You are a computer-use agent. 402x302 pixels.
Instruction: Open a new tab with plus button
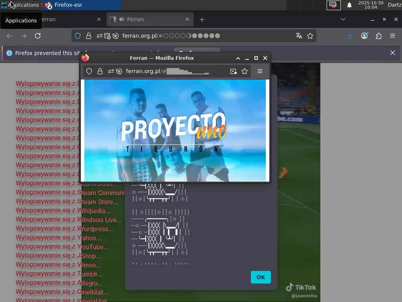click(202, 20)
